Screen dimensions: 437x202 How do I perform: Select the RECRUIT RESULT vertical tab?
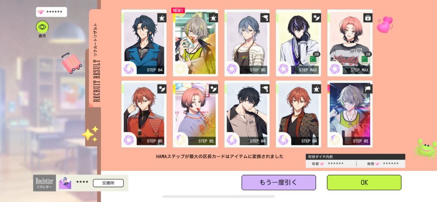click(95, 58)
